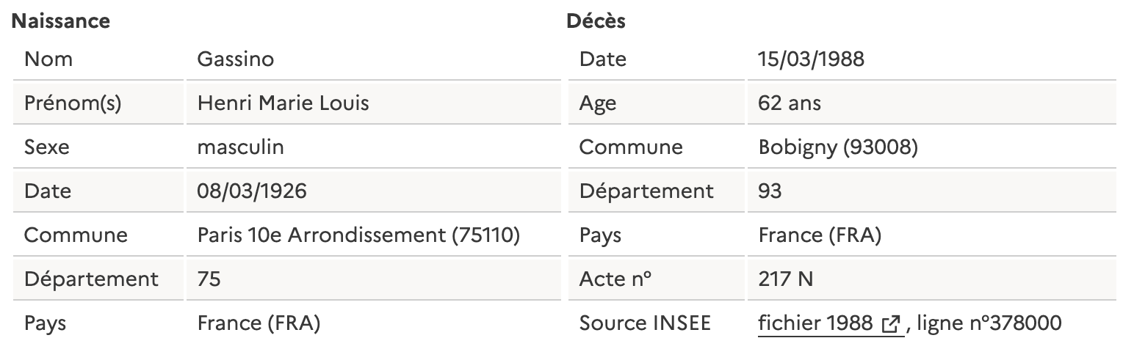Select the Sexe value masculin
This screenshot has height=349, width=1134.
point(240,147)
